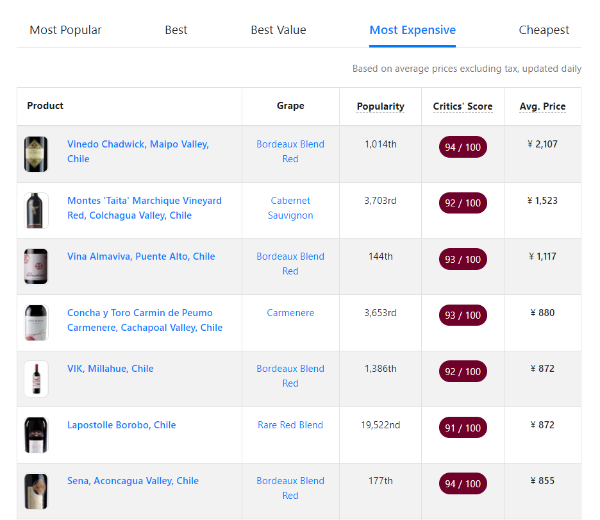This screenshot has width=600, height=520.
Task: Click the Cabernet Sauvignon grape link
Action: coord(290,208)
